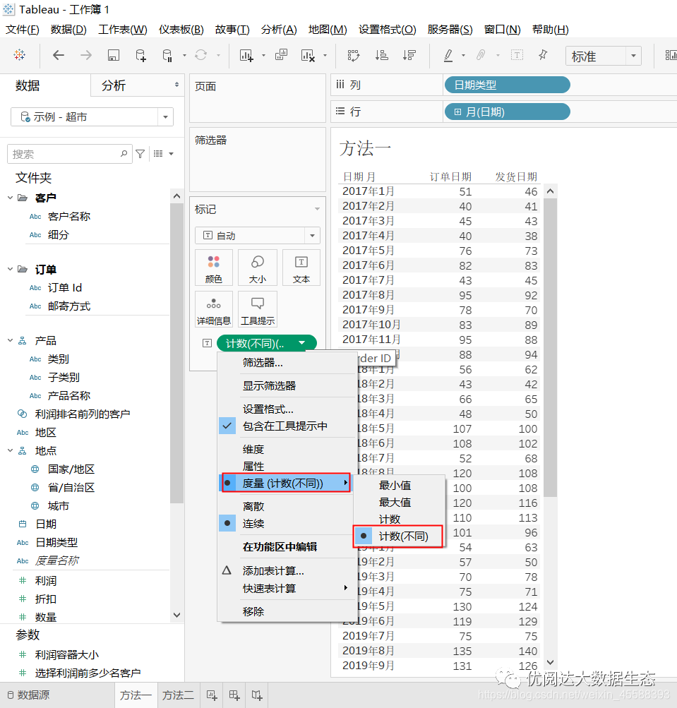
Task: Collapse the 客户 folder
Action: click(11, 198)
